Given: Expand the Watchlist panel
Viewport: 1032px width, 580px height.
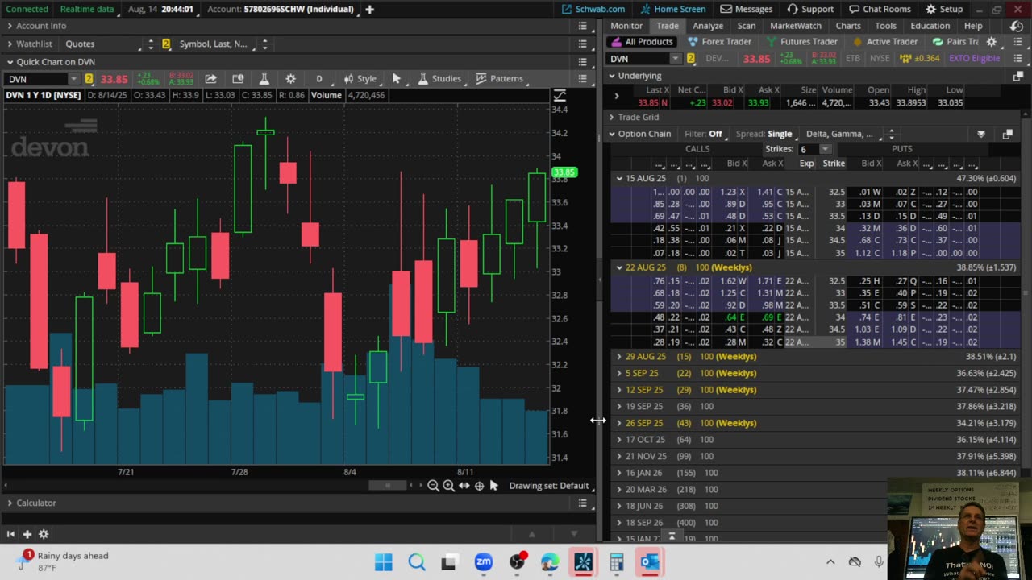Looking at the screenshot, I should pos(10,43).
